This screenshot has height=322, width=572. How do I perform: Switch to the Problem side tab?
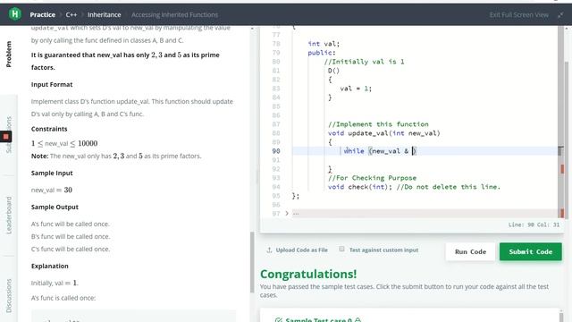coord(9,54)
